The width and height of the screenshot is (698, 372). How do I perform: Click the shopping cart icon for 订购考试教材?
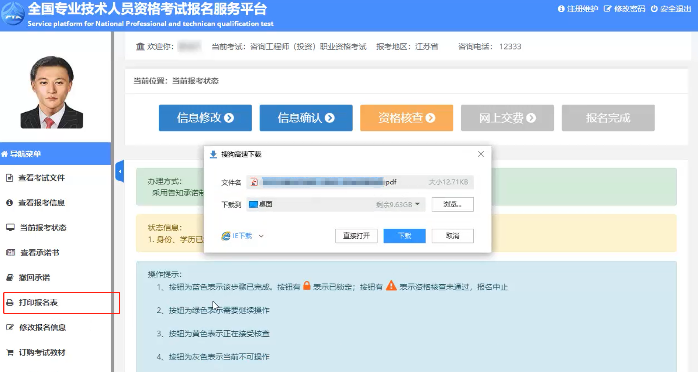click(10, 352)
